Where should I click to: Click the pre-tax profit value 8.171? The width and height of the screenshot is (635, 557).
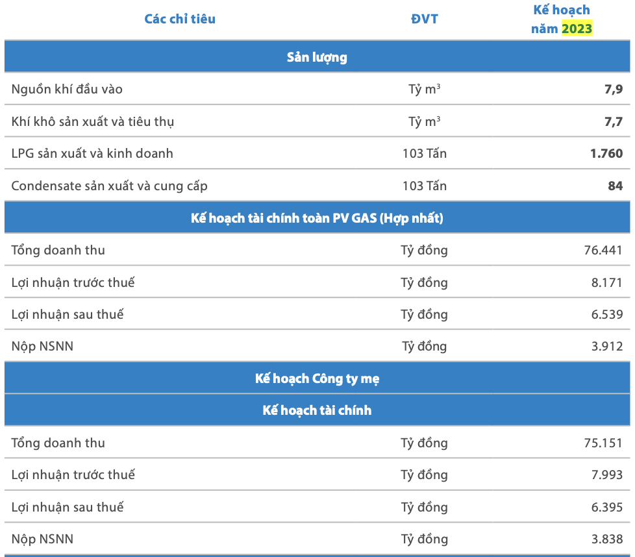tap(606, 282)
